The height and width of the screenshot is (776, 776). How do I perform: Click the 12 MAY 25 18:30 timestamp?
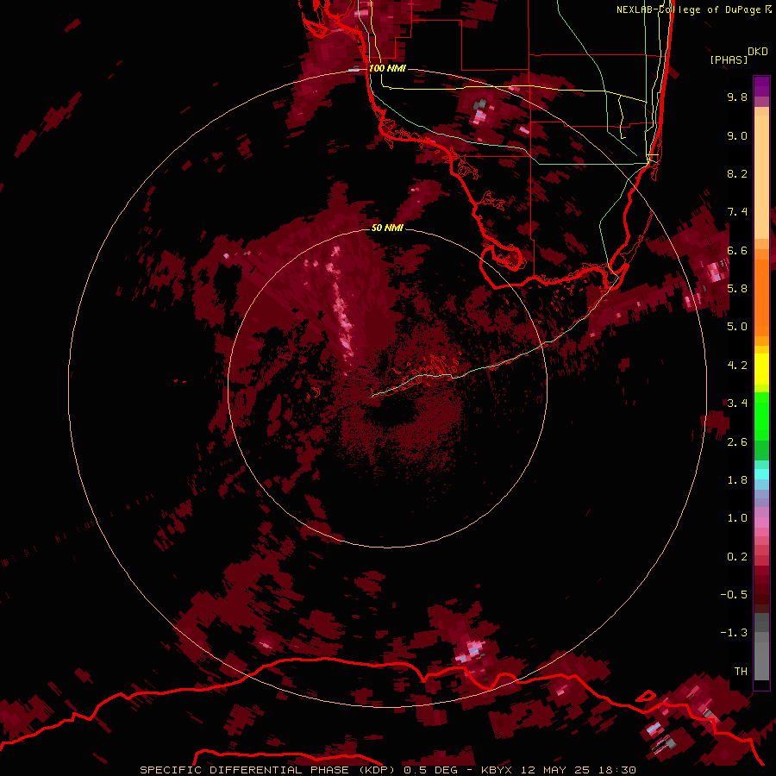point(578,770)
